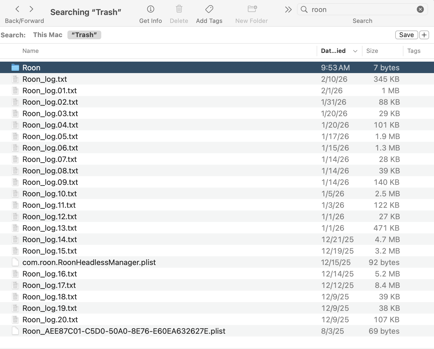Open Get Info for selected item
Image resolution: width=434 pixels, height=349 pixels.
point(150,9)
